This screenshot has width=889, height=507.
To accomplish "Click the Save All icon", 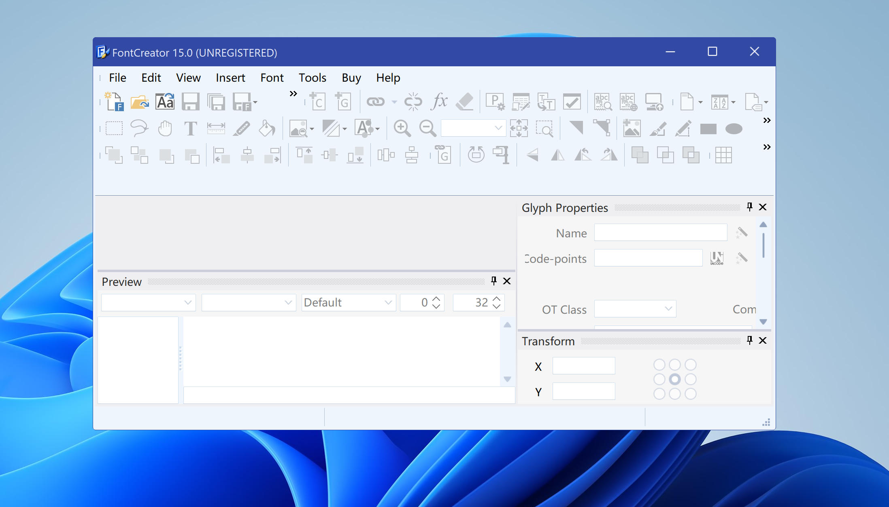I will point(216,102).
